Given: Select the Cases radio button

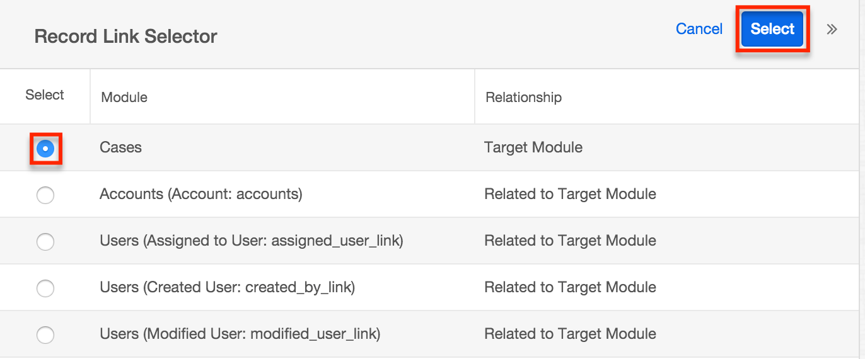Looking at the screenshot, I should (x=45, y=149).
